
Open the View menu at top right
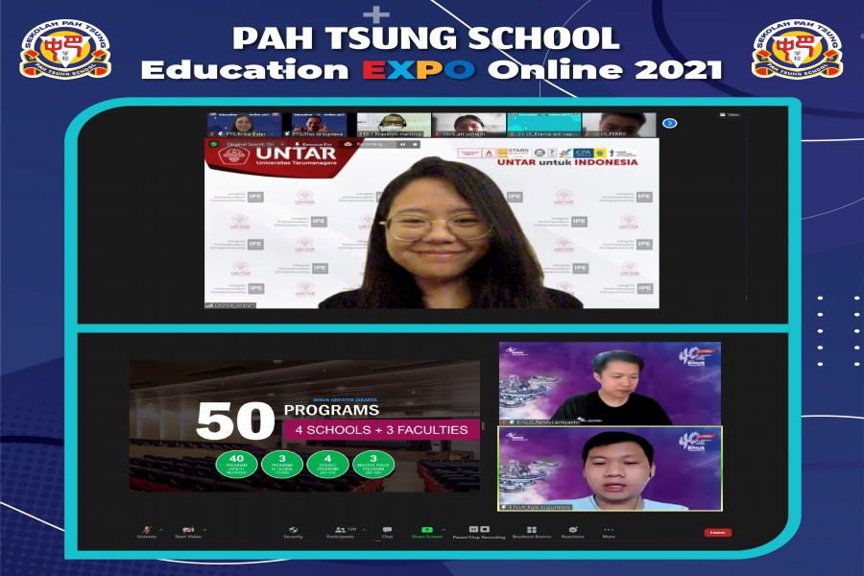[730, 114]
